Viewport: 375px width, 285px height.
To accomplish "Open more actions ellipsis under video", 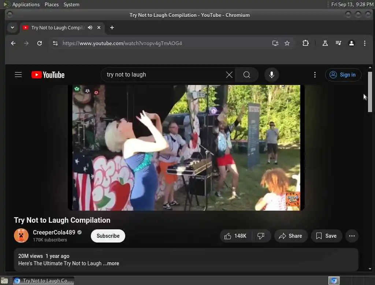I will pyautogui.click(x=352, y=236).
